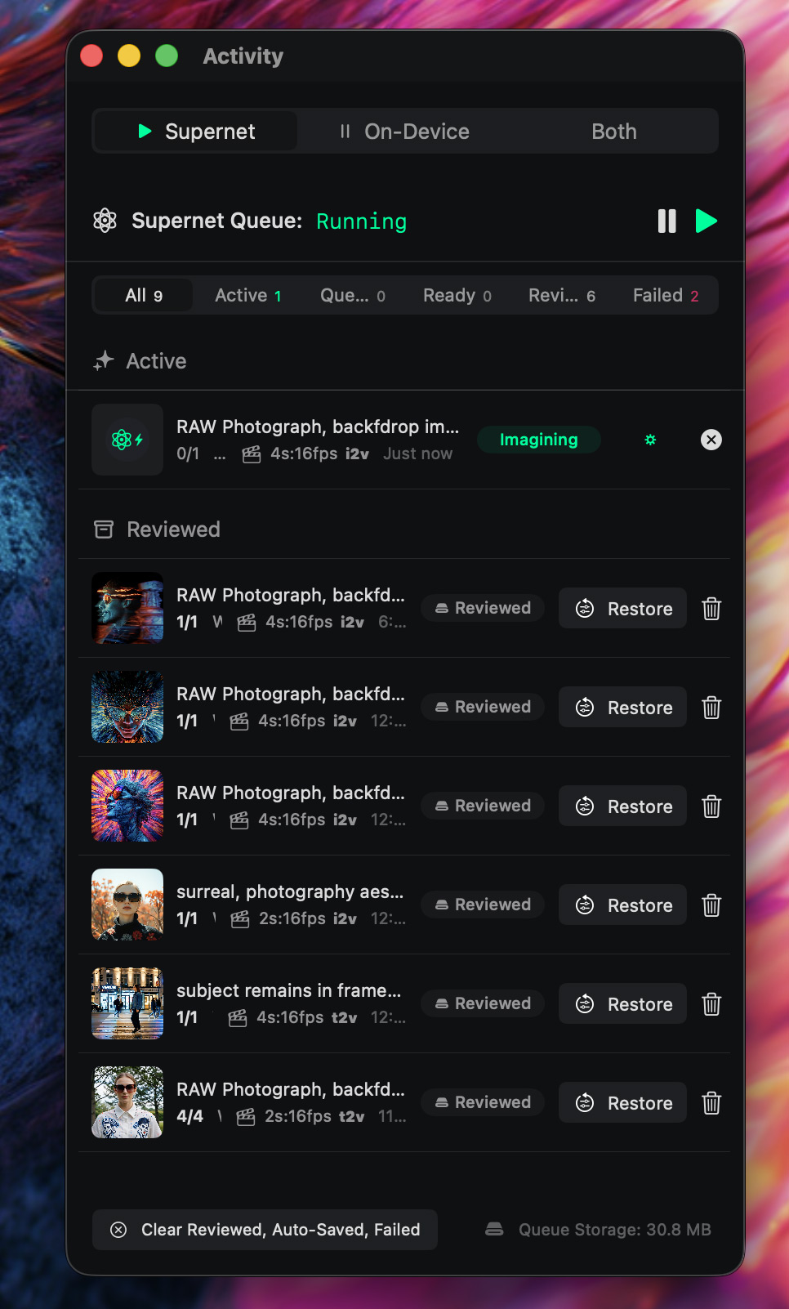Screen dimensions: 789x1309
Task: Open the Failed filter tab
Action: [x=665, y=296]
